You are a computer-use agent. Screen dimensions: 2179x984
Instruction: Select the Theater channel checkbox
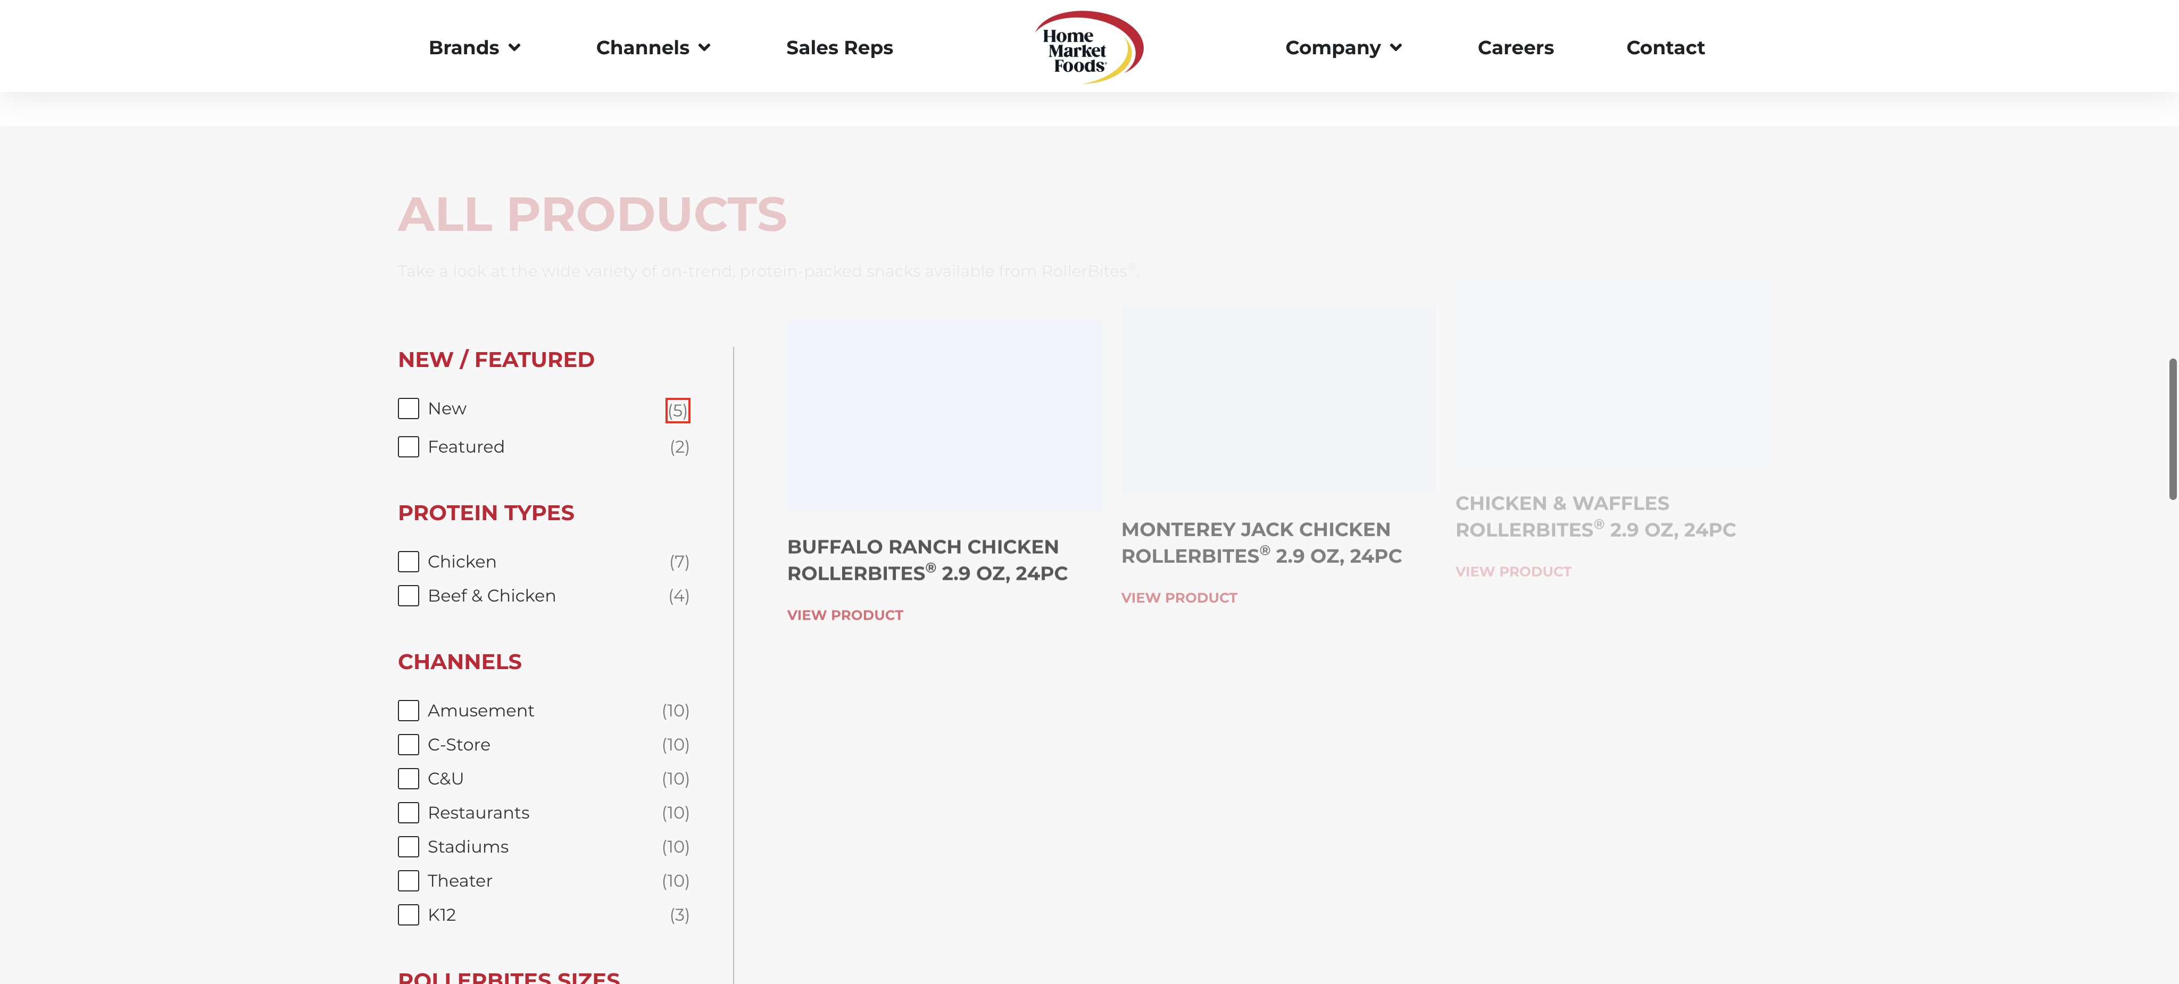409,881
